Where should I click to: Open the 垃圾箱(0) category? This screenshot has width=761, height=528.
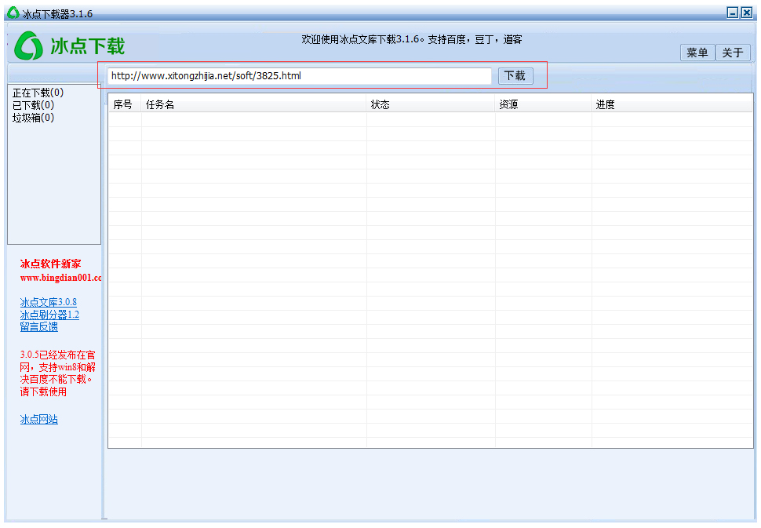click(x=34, y=118)
